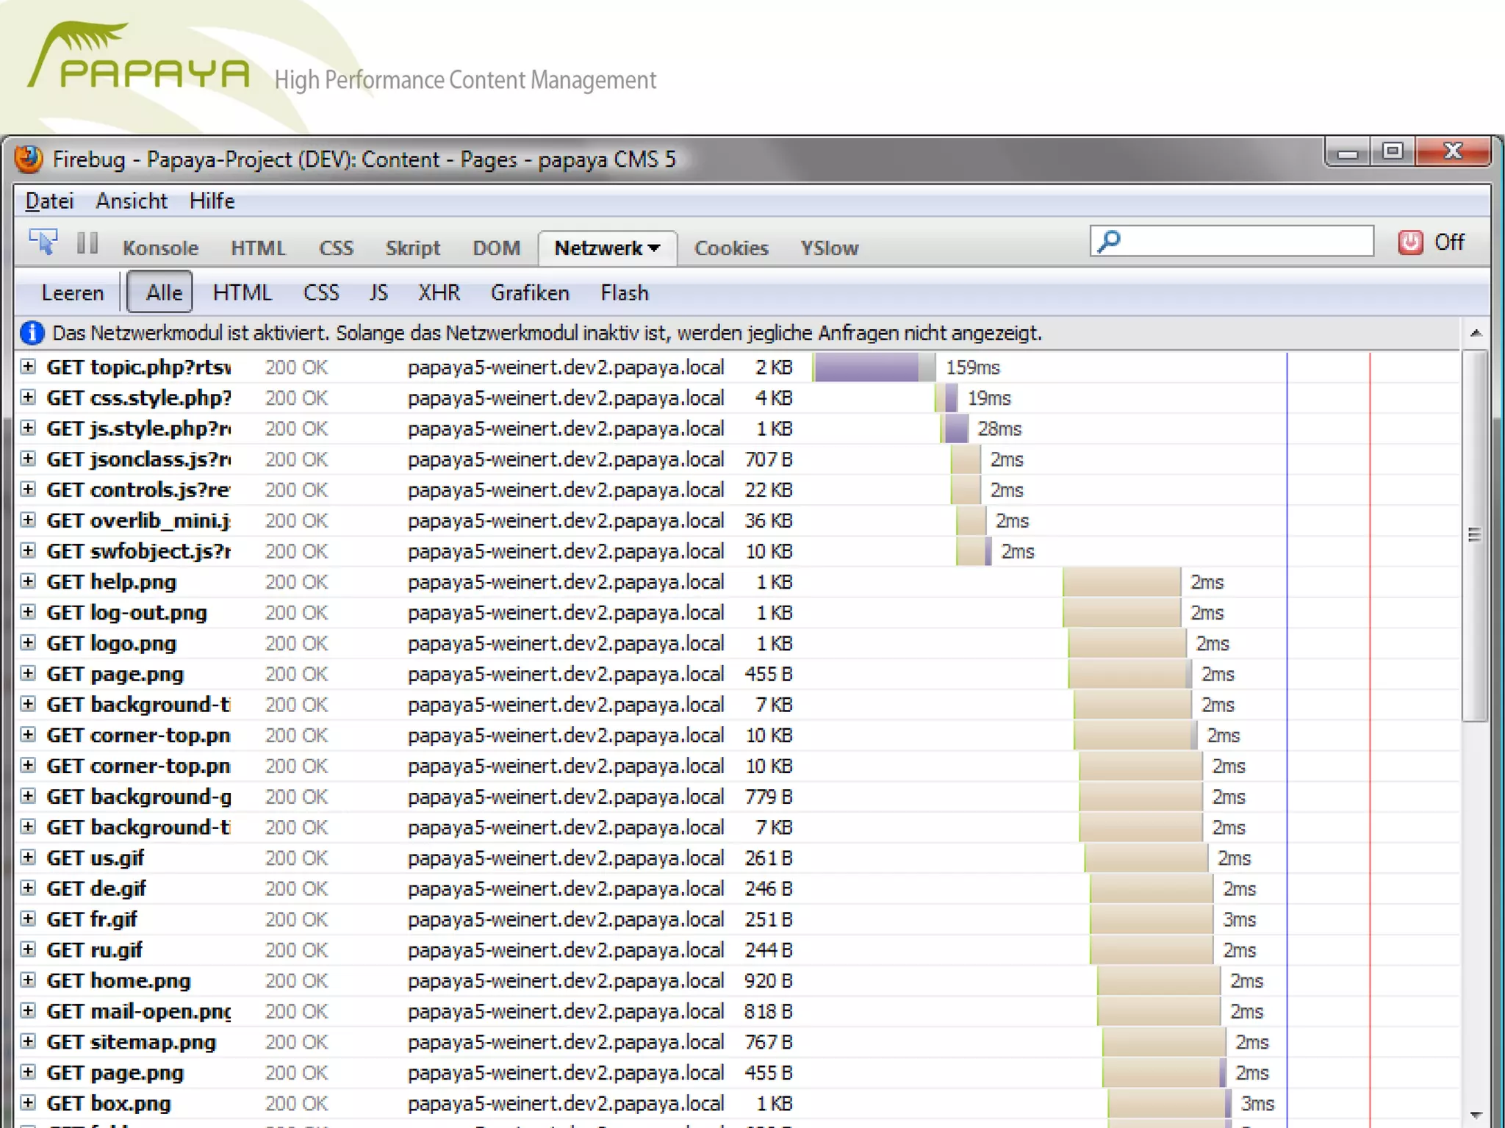Viewport: 1505px width, 1128px height.
Task: Expand the GET help.png request
Action: click(28, 581)
